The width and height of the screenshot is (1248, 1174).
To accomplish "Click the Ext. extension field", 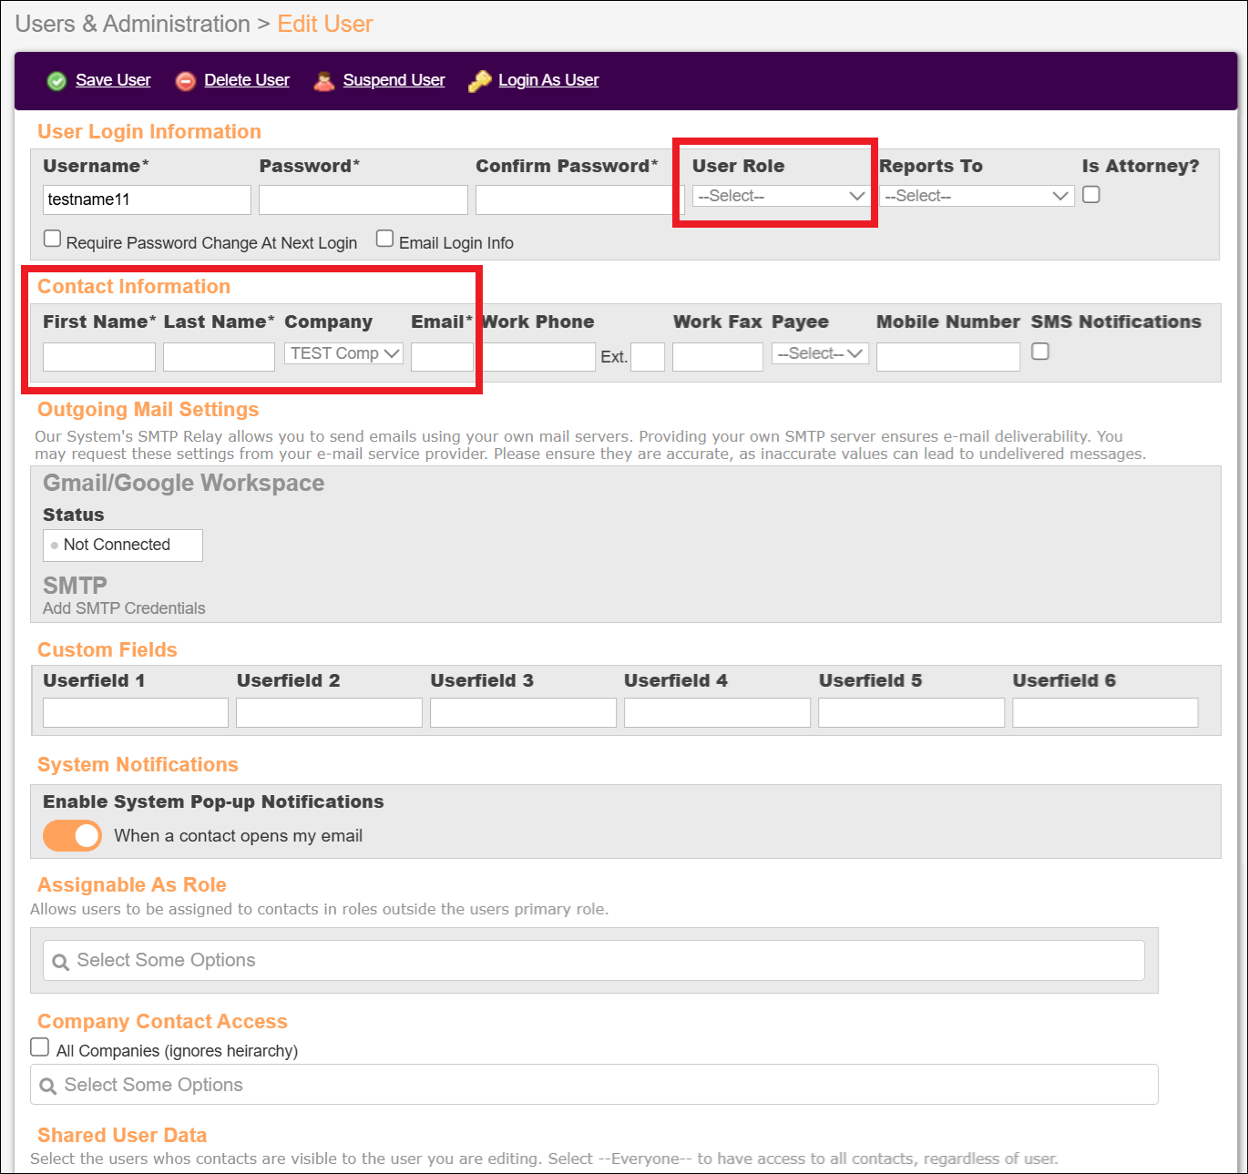I will click(x=648, y=357).
